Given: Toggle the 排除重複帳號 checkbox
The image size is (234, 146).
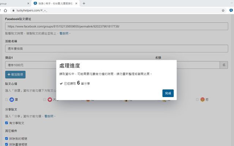Looking at the screenshot, I should (x=7, y=144).
